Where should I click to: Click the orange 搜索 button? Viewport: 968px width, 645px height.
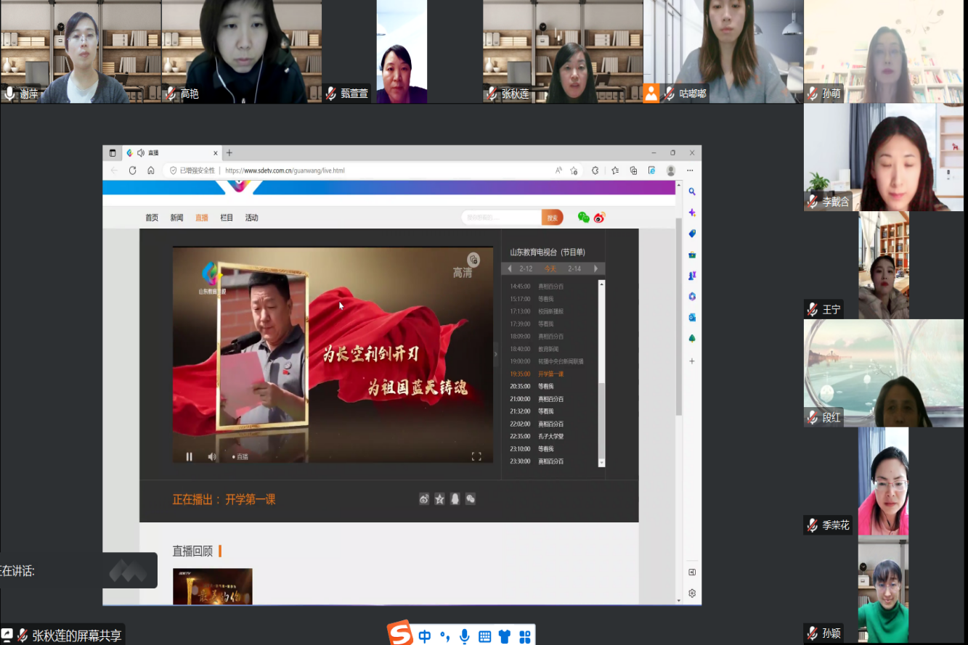coord(552,218)
